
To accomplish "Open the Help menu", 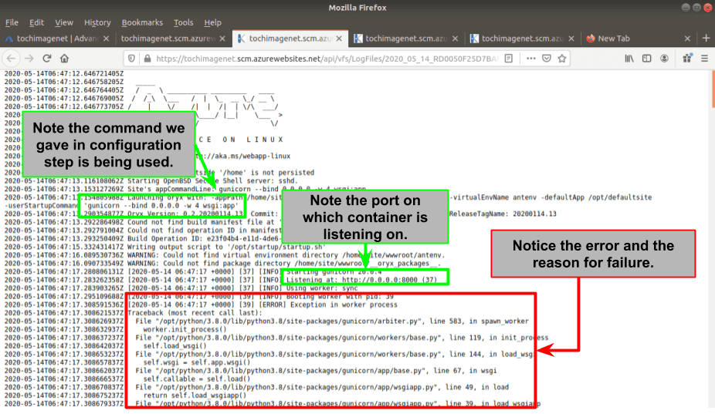I will pos(212,22).
